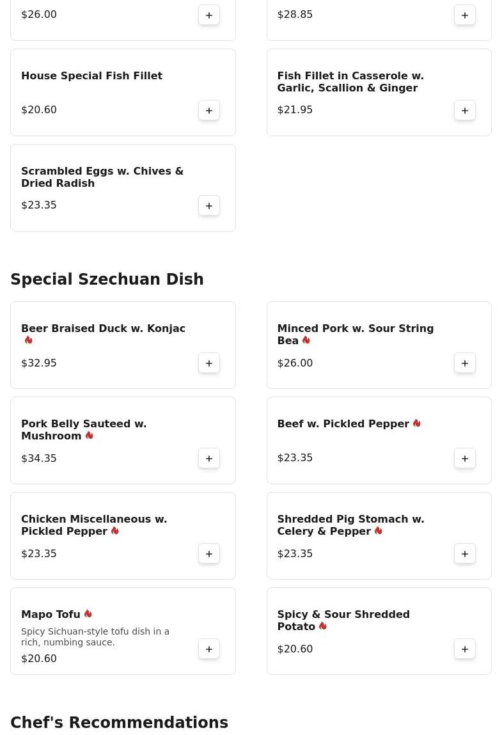Add Fish Fillet in Casserole to order

(465, 110)
